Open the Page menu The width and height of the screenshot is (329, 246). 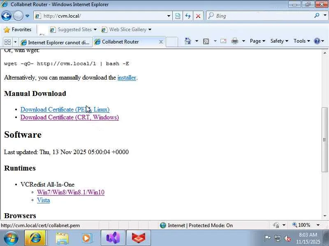pos(257,41)
